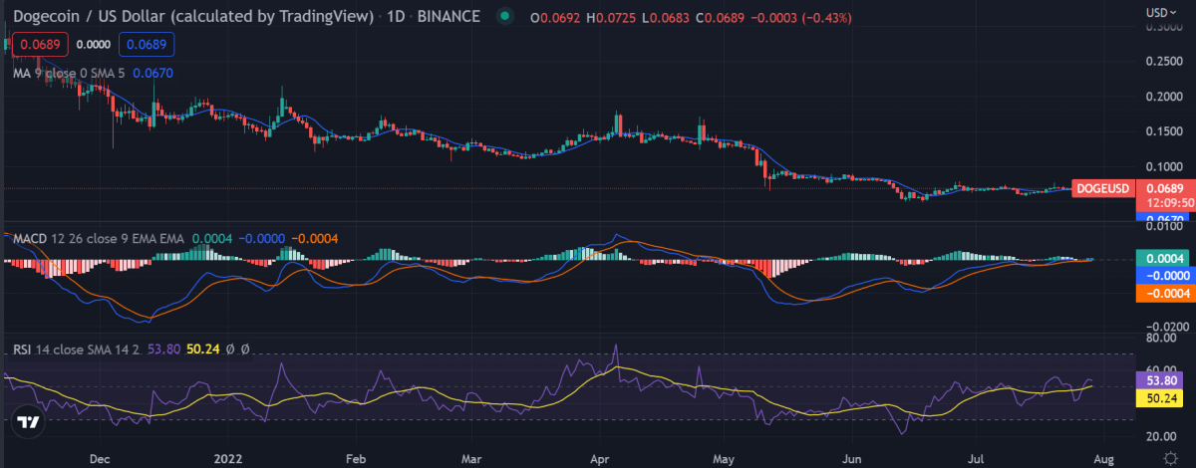Click the red 0.0689 last price axis label
Screen dimensions: 1196x468
pos(1164,189)
